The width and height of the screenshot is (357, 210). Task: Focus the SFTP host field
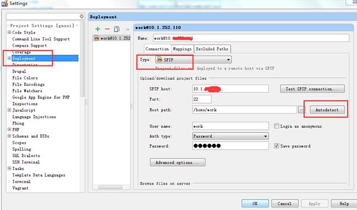tap(231, 89)
